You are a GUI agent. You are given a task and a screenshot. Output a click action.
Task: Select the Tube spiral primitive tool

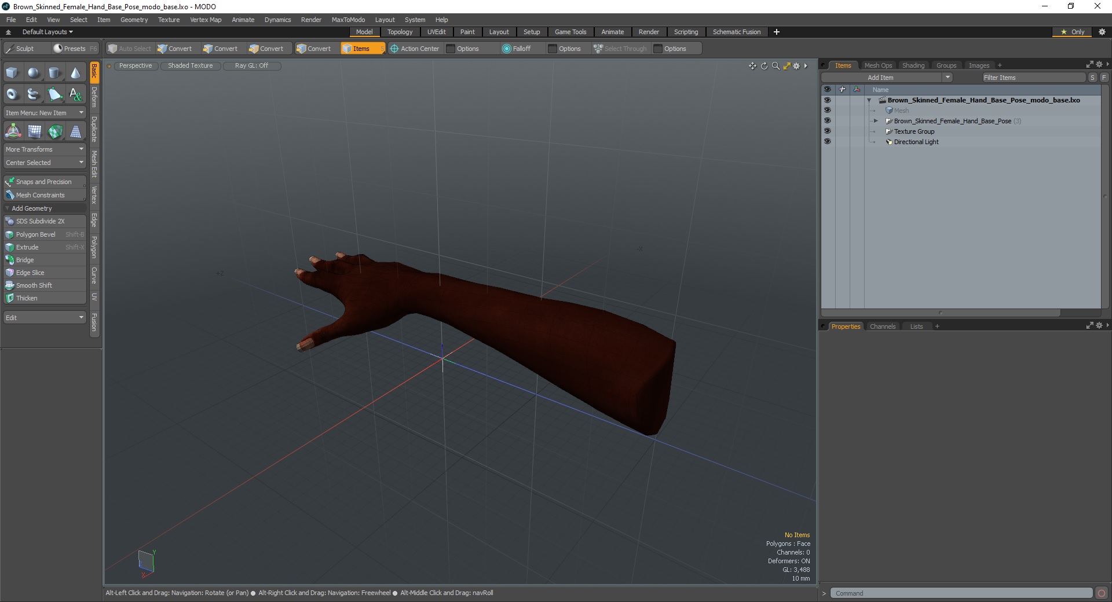coord(34,94)
